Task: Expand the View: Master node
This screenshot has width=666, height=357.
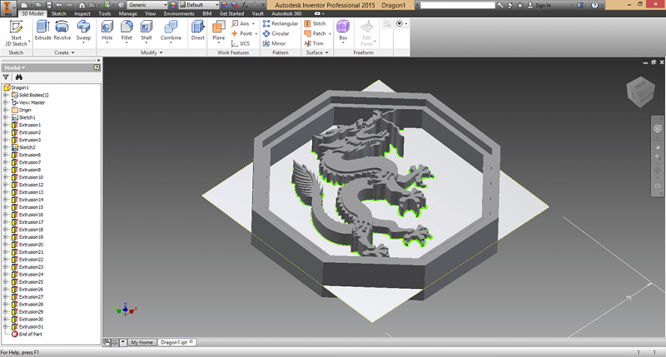Action: (6, 102)
